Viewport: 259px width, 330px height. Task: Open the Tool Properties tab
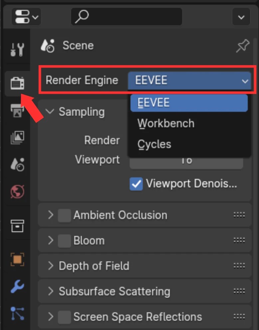17,50
